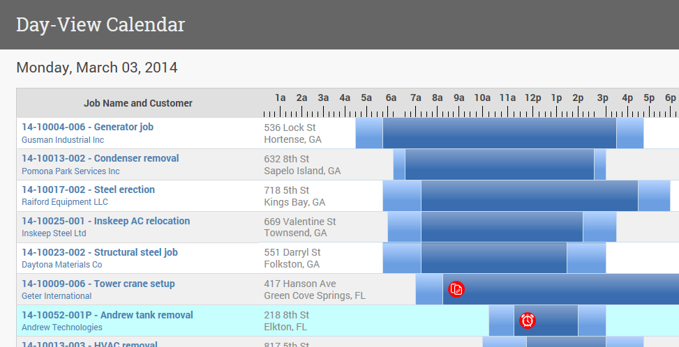The image size is (679, 347).
Task: Select customer Raiford Equipment LLC
Action: click(65, 203)
